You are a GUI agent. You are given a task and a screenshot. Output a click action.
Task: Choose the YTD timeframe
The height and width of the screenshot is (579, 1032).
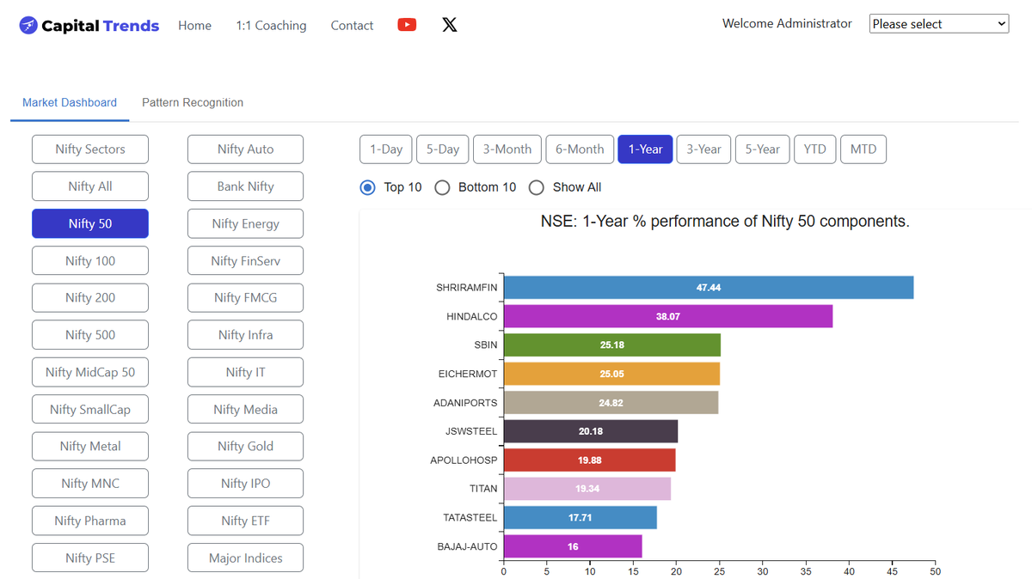coord(814,149)
